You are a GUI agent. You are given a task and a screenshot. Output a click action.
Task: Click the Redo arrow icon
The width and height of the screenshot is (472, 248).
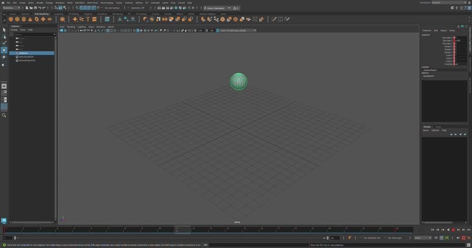coord(44,8)
